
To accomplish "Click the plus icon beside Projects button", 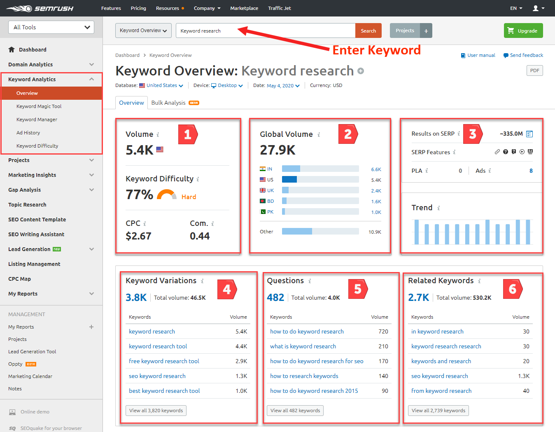I will [426, 31].
